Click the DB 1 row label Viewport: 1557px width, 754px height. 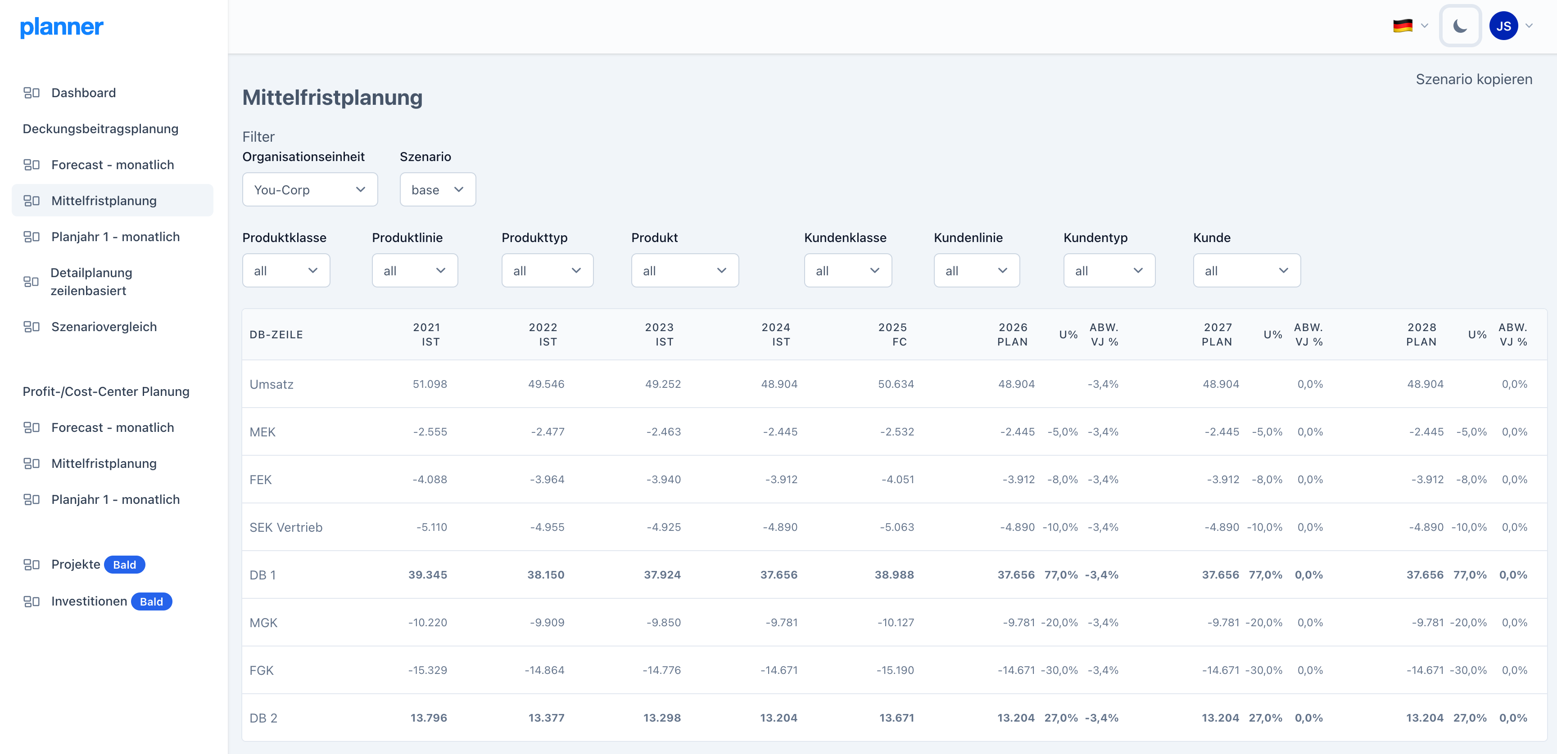point(263,574)
